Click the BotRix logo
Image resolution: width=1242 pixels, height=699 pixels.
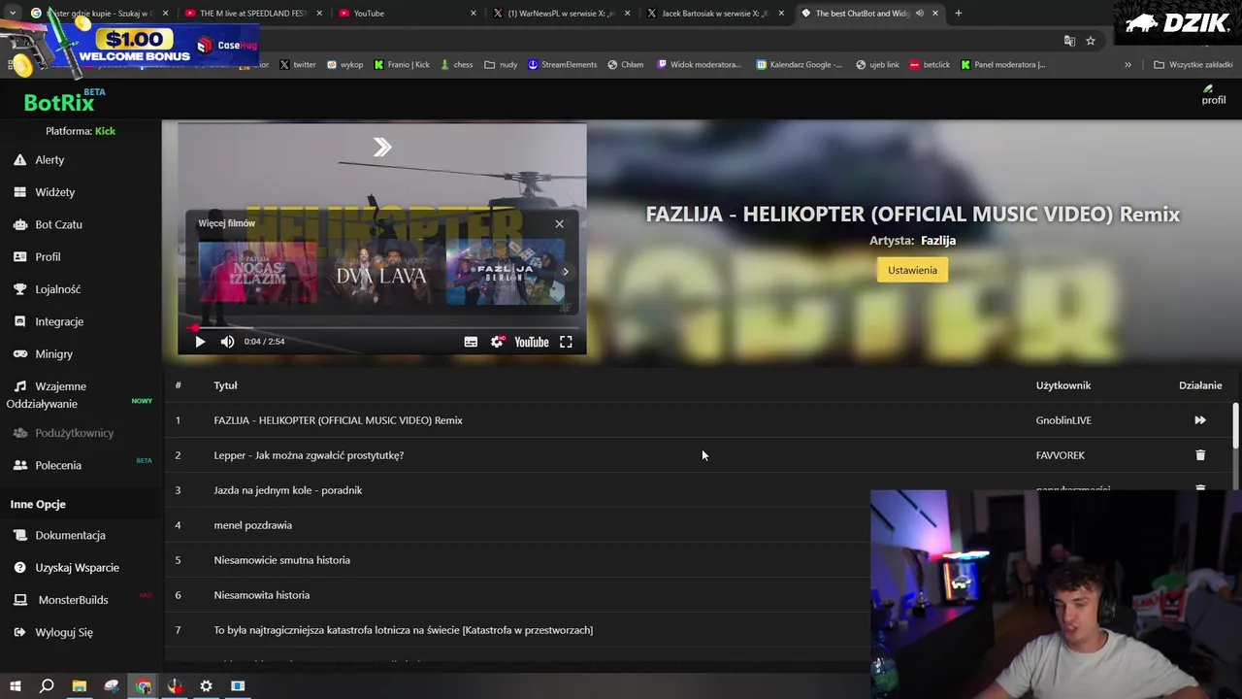click(58, 102)
